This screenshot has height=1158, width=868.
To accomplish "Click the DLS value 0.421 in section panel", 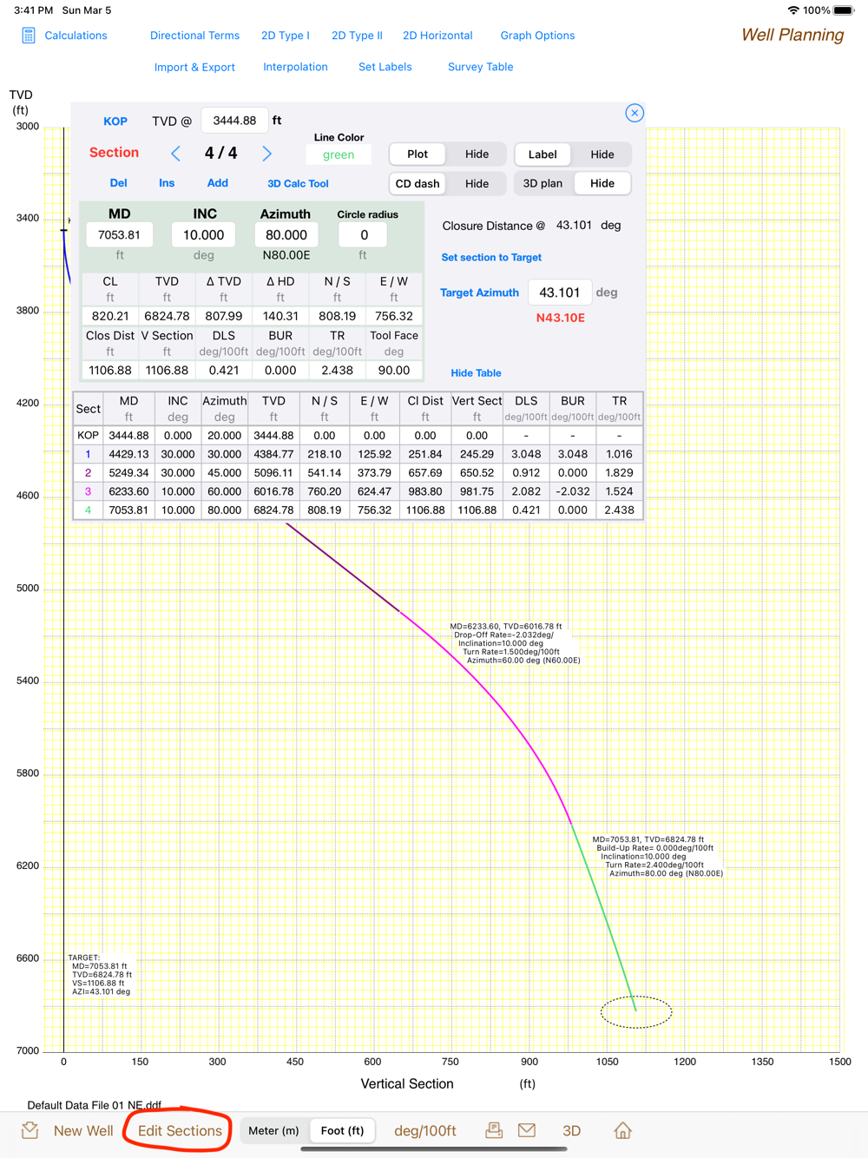I will pos(224,371).
